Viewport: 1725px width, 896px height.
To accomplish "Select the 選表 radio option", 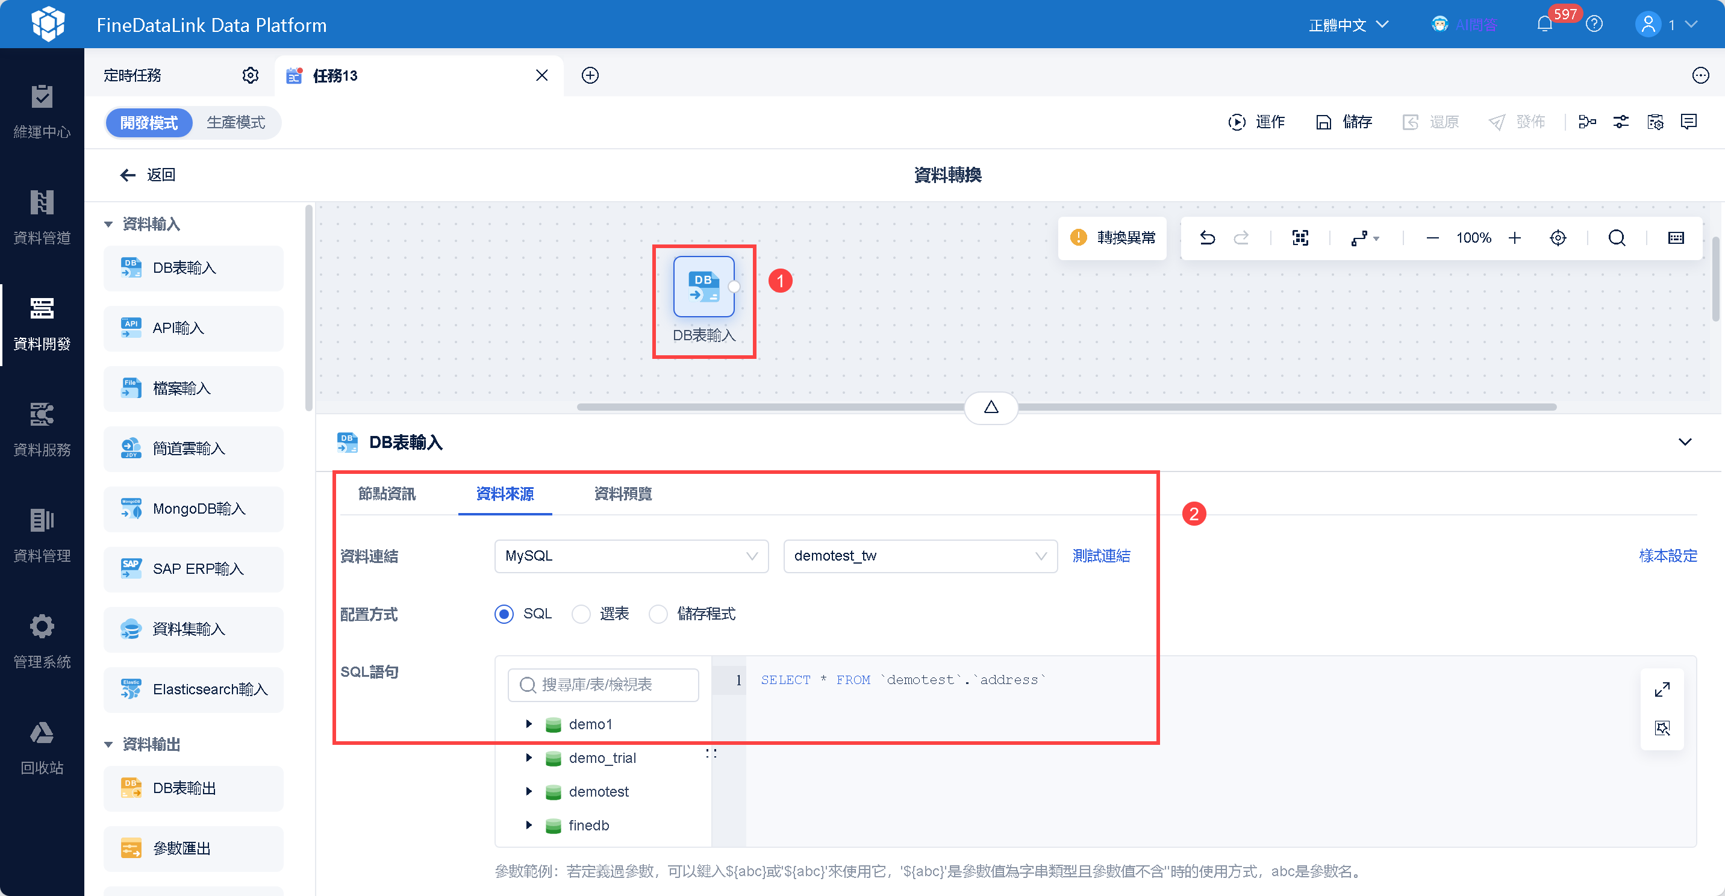I will pyautogui.click(x=581, y=614).
